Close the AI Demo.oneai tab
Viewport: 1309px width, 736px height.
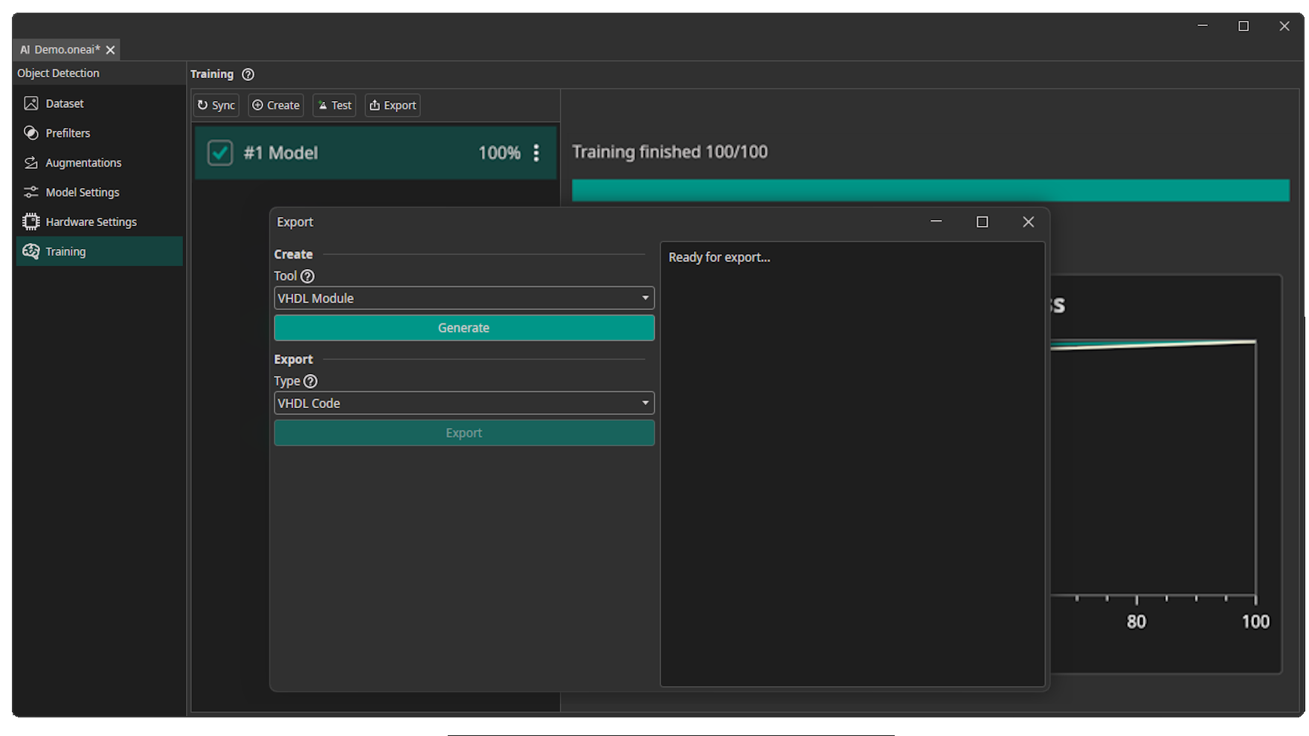[111, 50]
